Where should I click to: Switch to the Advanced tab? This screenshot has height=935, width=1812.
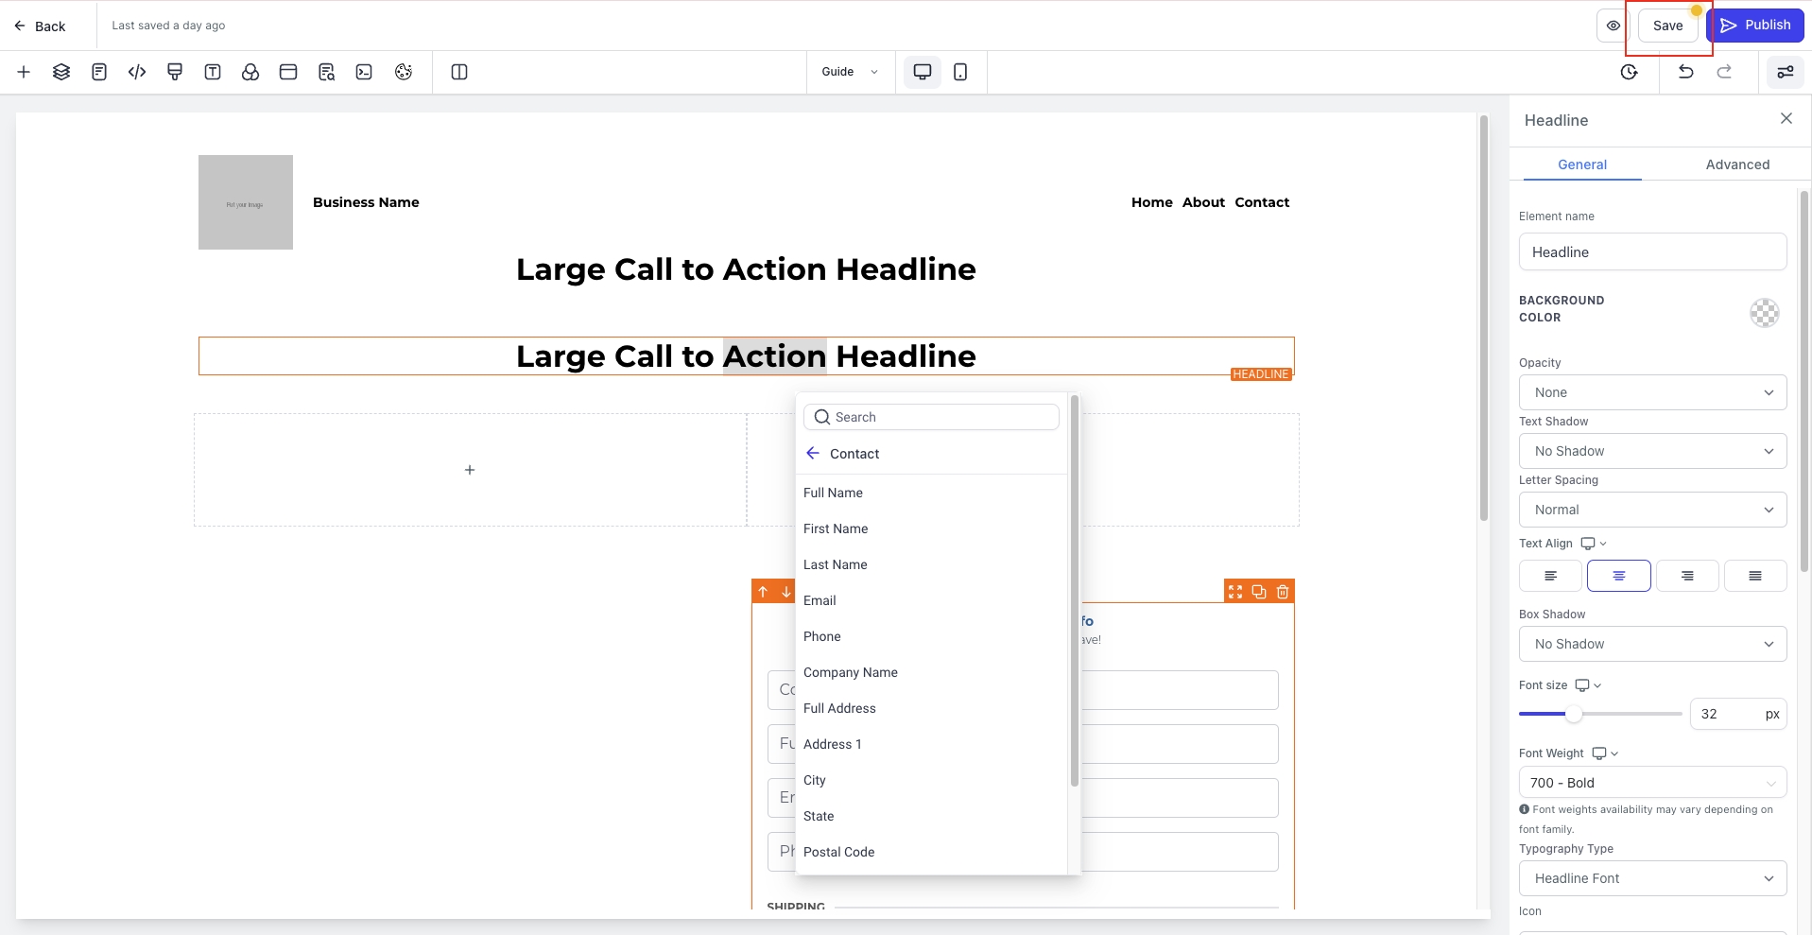point(1737,164)
